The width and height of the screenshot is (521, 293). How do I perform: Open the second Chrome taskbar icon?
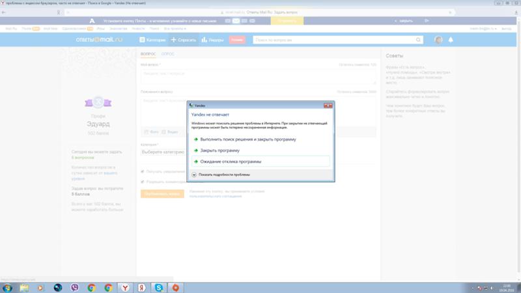point(108,288)
